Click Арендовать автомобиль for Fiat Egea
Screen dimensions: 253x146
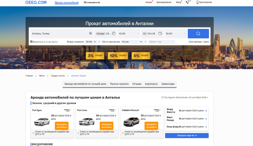point(62,125)
